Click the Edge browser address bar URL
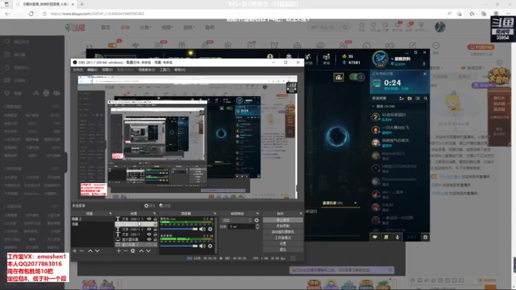This screenshot has width=516, height=290. click(97, 14)
